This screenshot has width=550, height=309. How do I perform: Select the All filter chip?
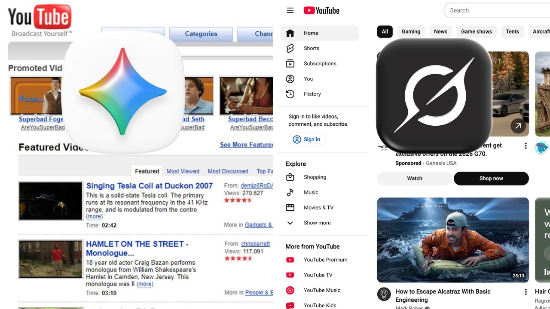coord(385,31)
